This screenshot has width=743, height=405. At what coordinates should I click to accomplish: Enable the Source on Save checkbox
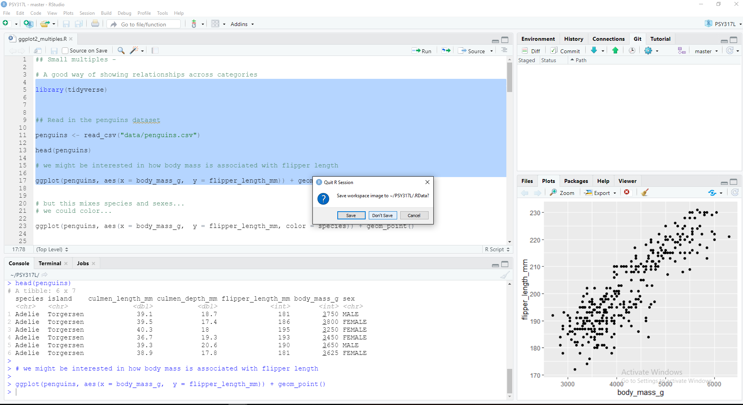[65, 50]
